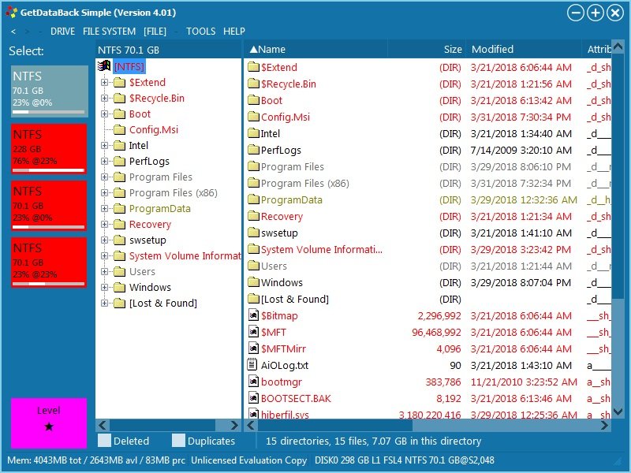The height and width of the screenshot is (473, 631).
Task: Sort by the Modified column header
Action: coord(524,49)
